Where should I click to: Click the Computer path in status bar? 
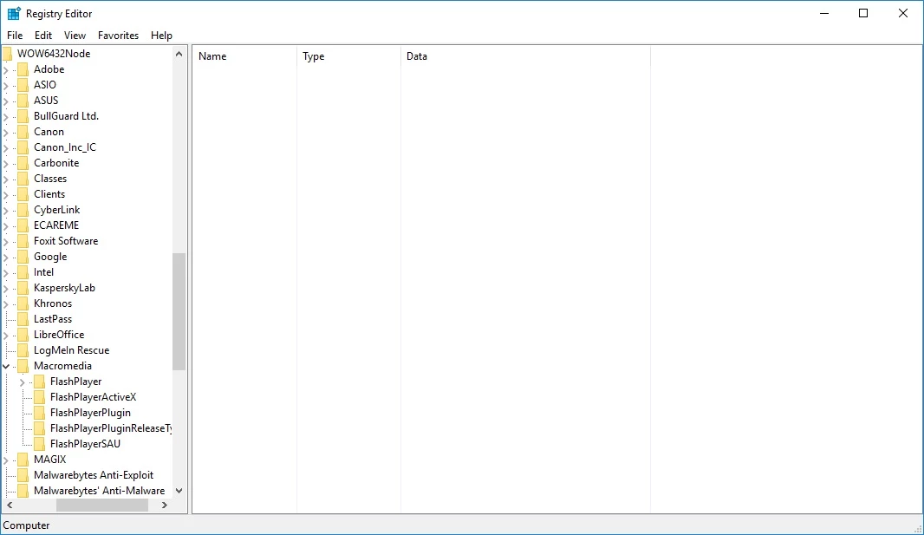27,525
